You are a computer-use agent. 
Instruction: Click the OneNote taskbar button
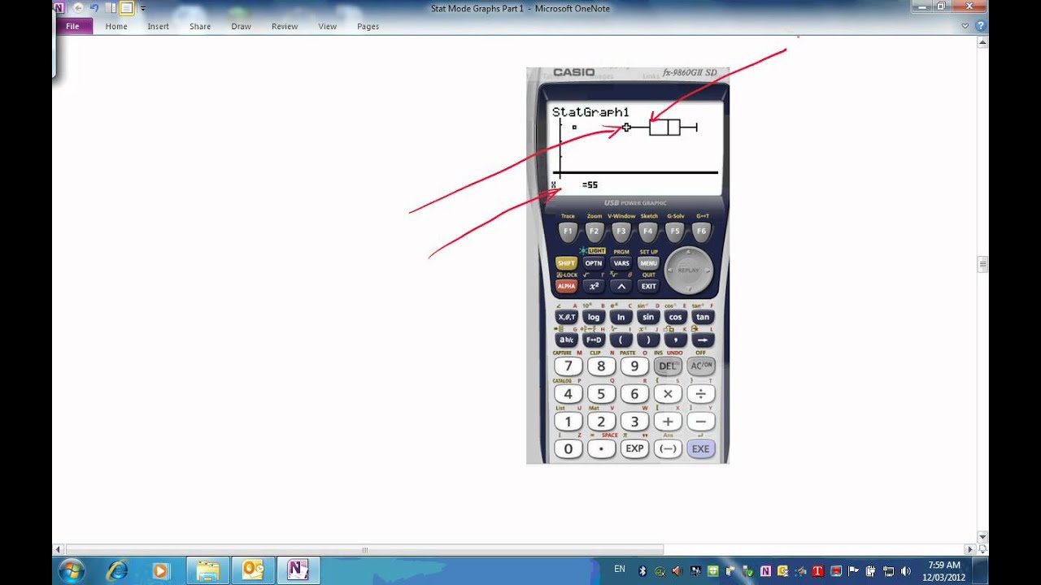(x=298, y=570)
